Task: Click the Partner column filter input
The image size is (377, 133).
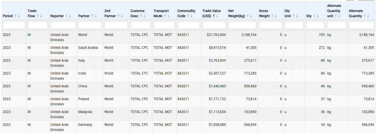Action: click(90, 25)
